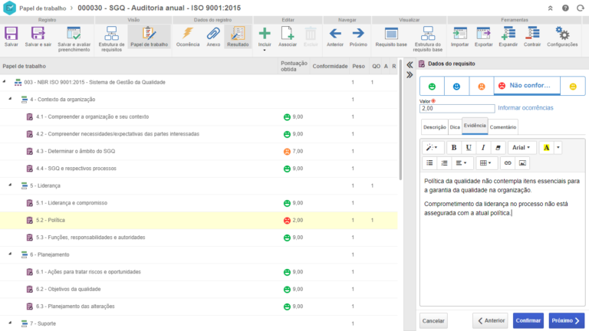The height and width of the screenshot is (331, 589).
Task: Open the table insert dropdown
Action: [485, 163]
